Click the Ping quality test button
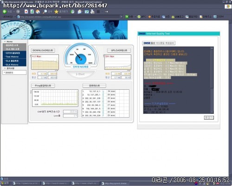Screen dimensions: 232x186 (43, 86)
